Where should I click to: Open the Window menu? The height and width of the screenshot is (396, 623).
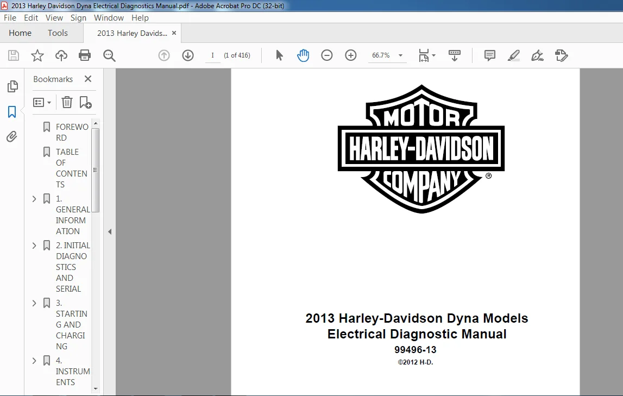tap(109, 18)
